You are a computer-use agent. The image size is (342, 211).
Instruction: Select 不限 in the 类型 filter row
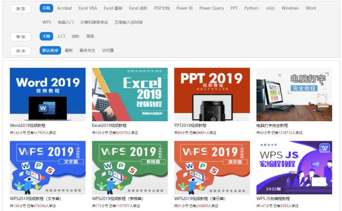tap(46, 8)
